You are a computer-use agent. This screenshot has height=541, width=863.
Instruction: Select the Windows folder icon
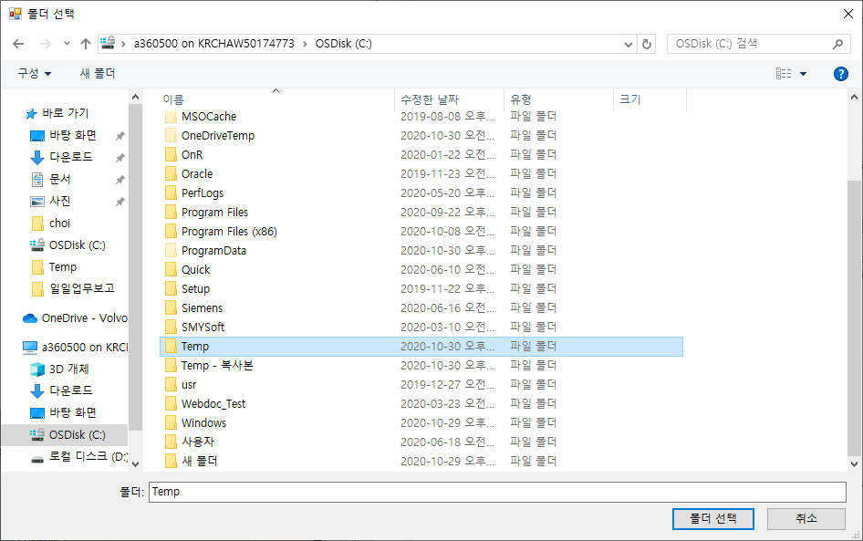tap(172, 423)
